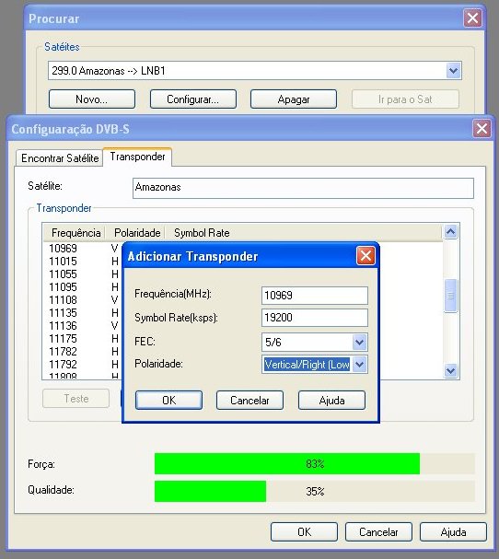The width and height of the screenshot is (499, 559).
Task: Expand the Satélites combo box
Action: coord(453,71)
